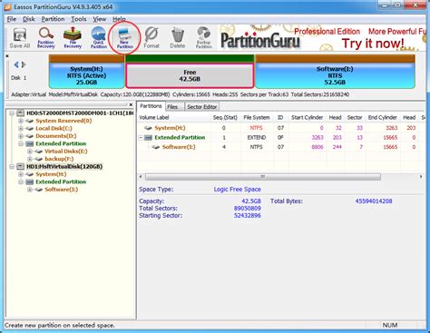Start Quick Partition wizard
This screenshot has height=333, width=430.
[x=99, y=38]
